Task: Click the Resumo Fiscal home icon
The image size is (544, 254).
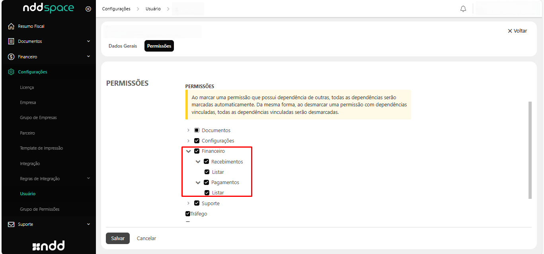Action: (11, 26)
